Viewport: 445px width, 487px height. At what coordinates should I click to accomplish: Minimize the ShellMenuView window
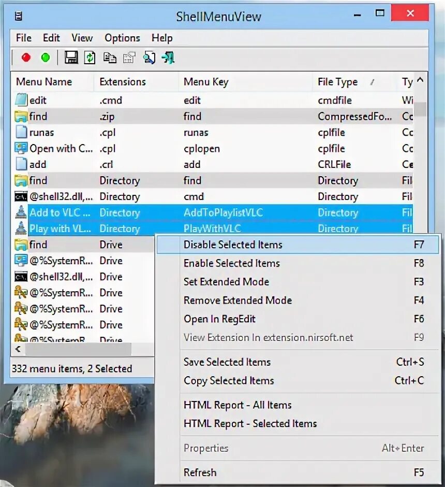click(x=357, y=15)
